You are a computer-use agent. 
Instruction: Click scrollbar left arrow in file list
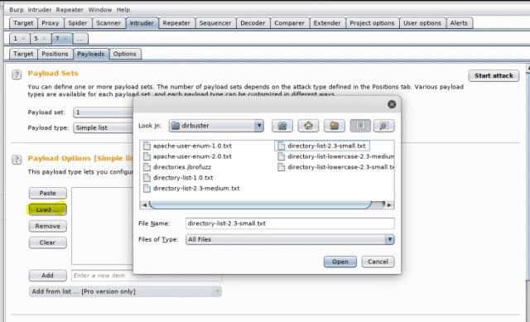point(144,205)
